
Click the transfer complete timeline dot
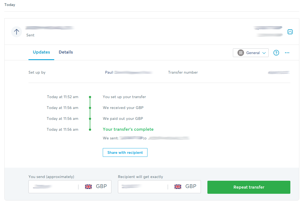[90, 130]
